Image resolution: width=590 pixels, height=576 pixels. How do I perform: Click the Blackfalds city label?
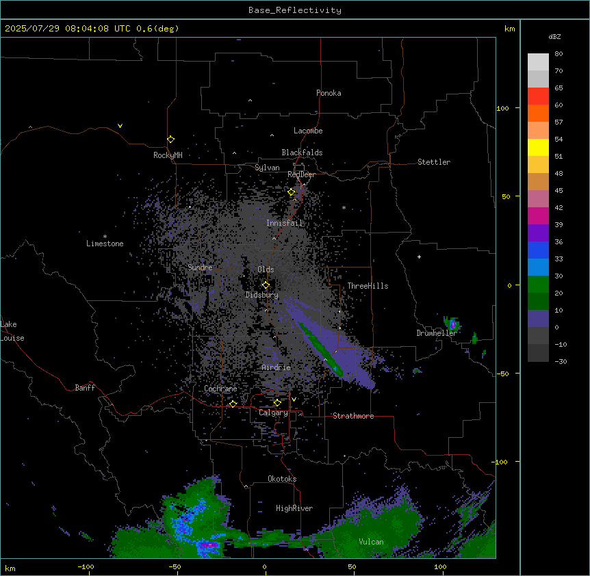pyautogui.click(x=302, y=153)
